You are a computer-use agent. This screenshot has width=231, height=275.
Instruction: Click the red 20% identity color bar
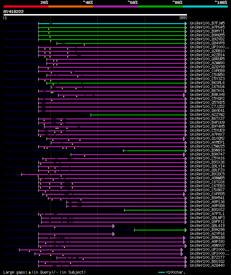coord(26,6)
